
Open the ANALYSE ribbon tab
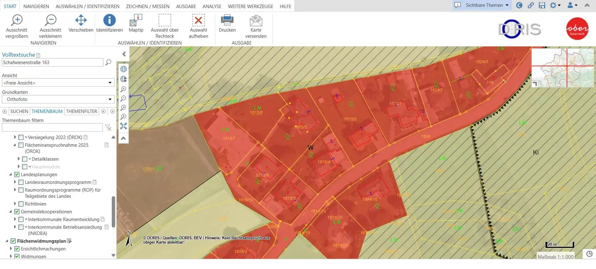click(212, 6)
